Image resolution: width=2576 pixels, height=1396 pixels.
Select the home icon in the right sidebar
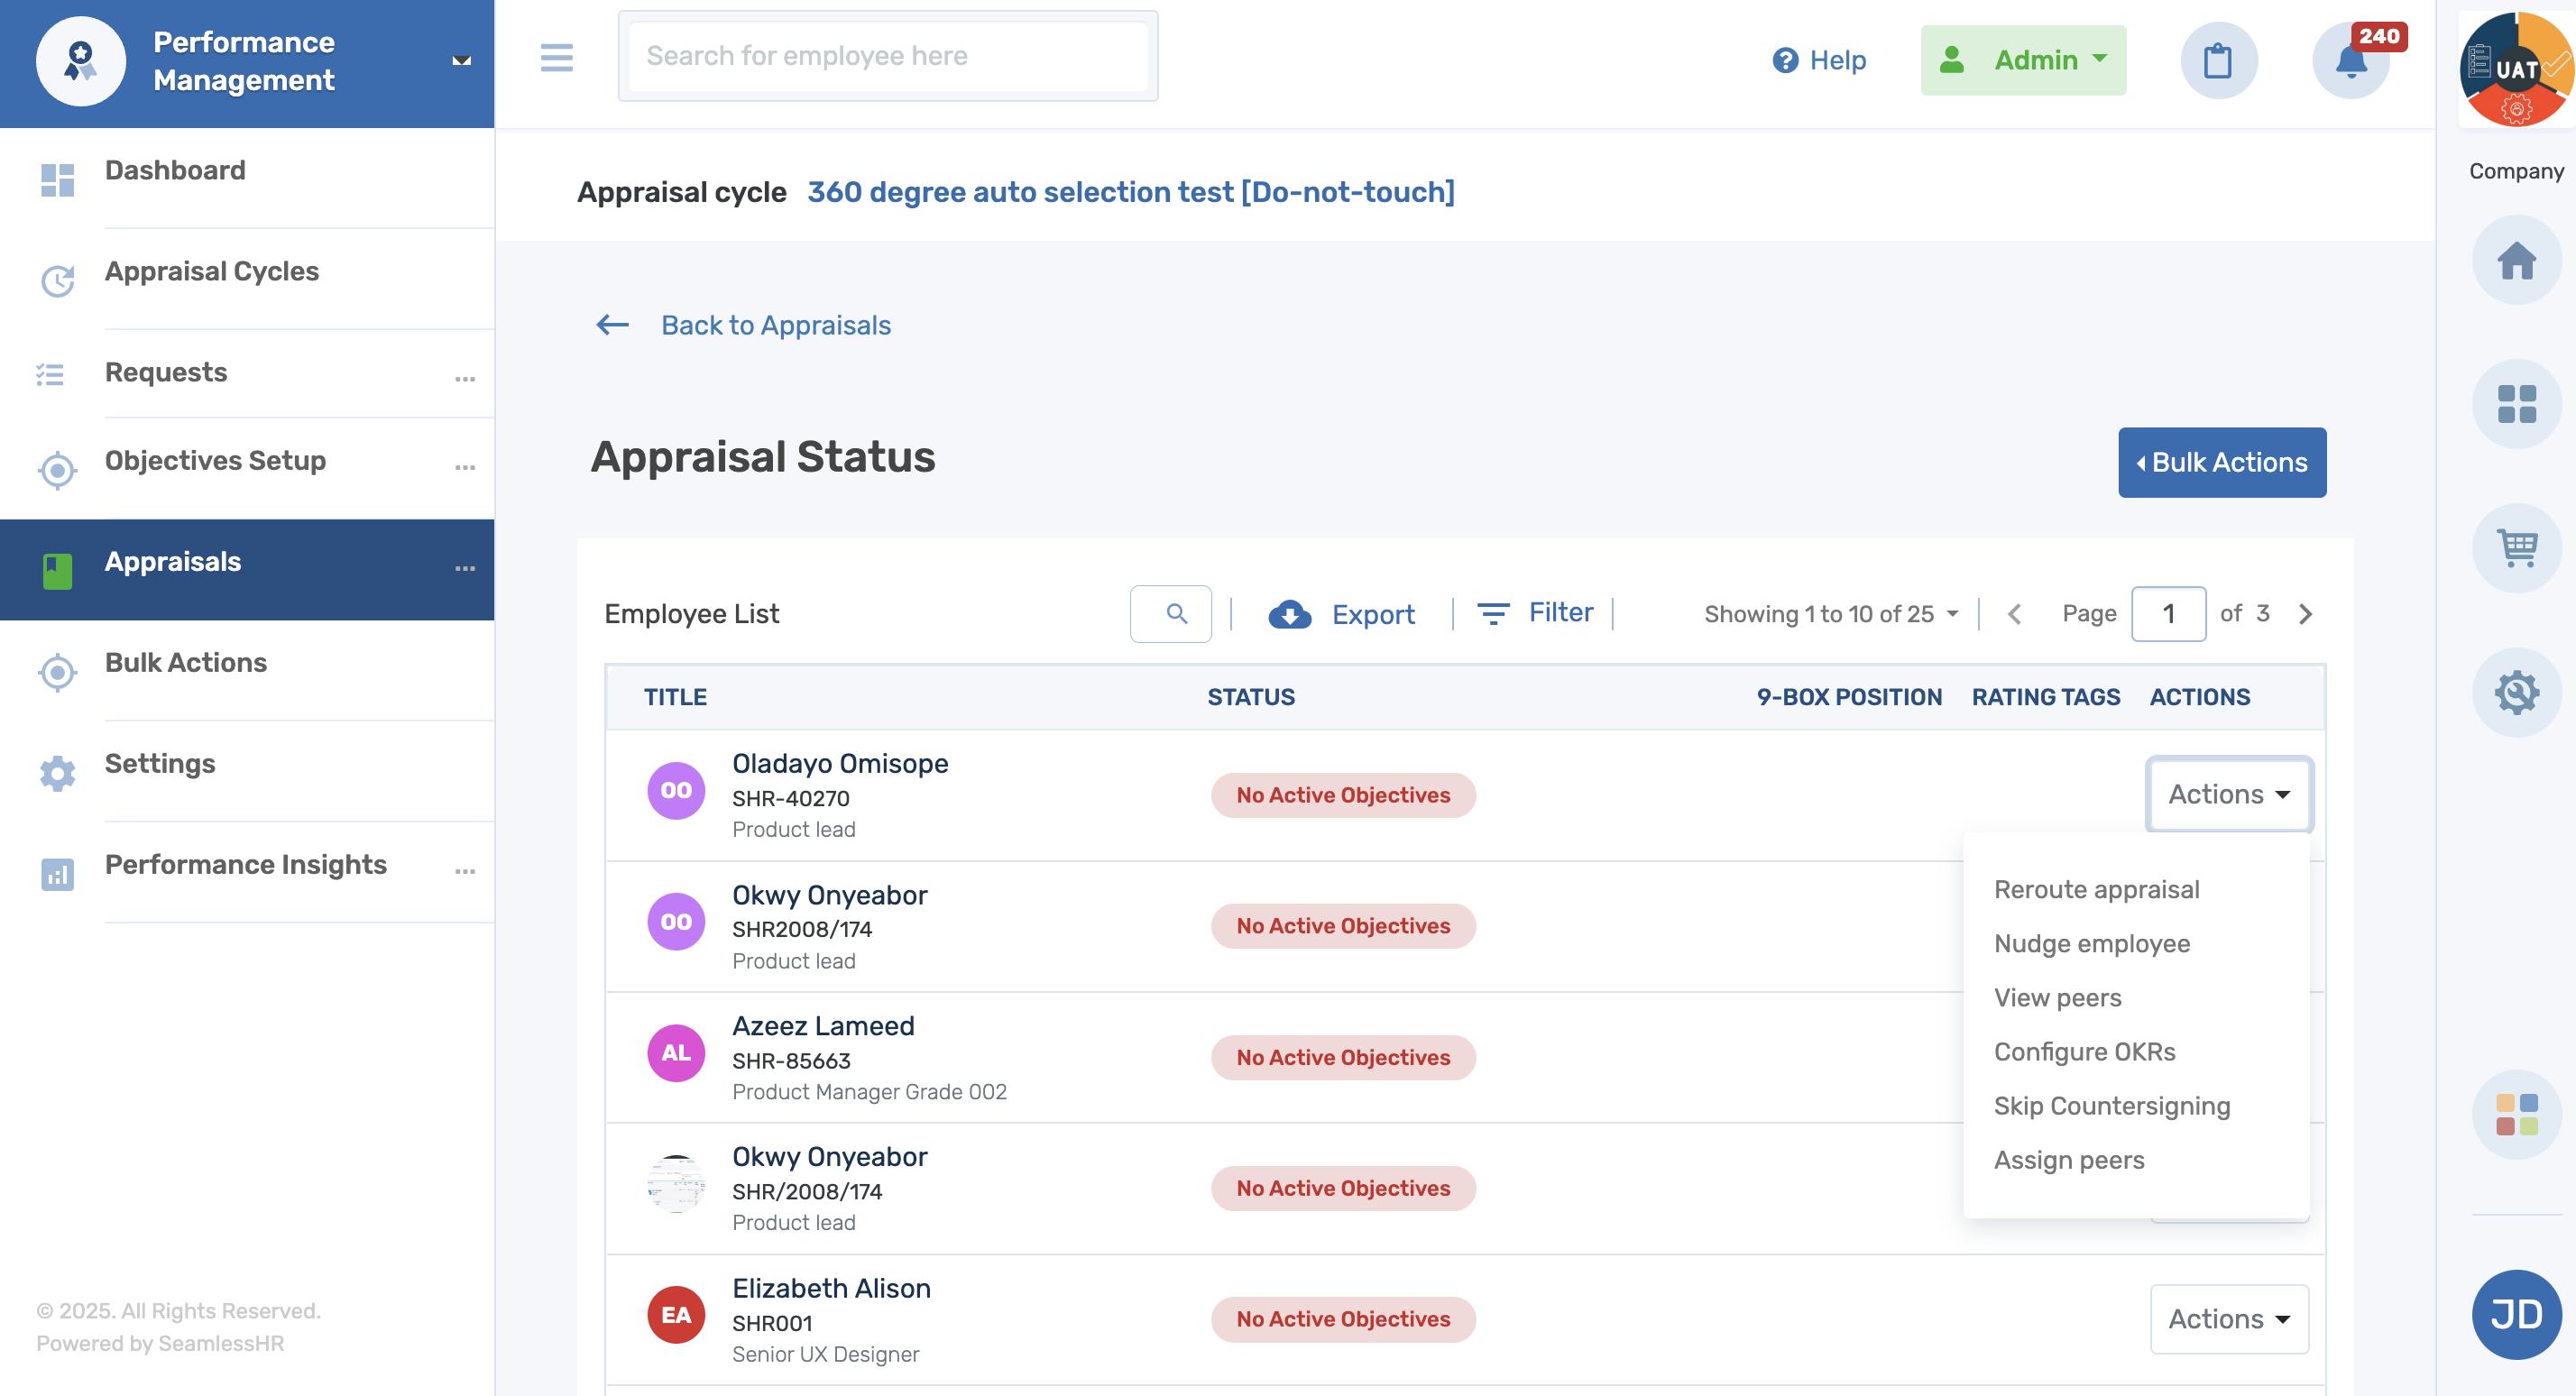click(2516, 260)
